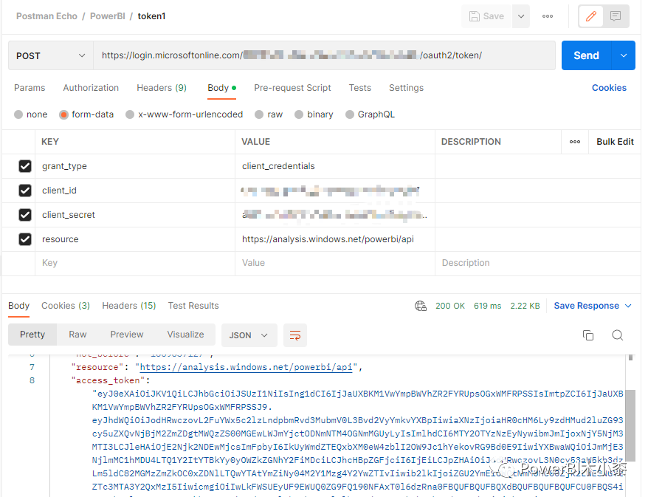Click the Bulk Edit button
Image resolution: width=648 pixels, height=497 pixels.
click(615, 142)
